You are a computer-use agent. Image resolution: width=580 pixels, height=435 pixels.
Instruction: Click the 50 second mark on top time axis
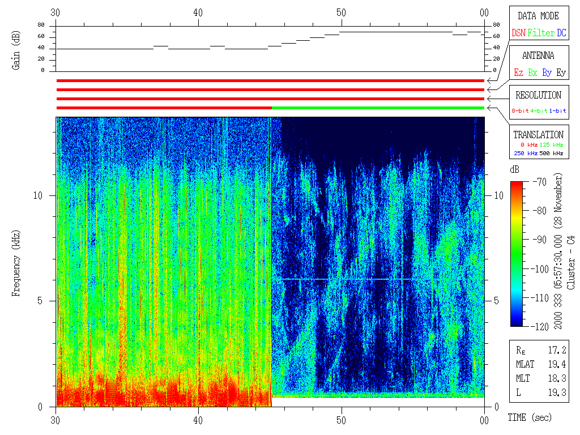point(342,12)
